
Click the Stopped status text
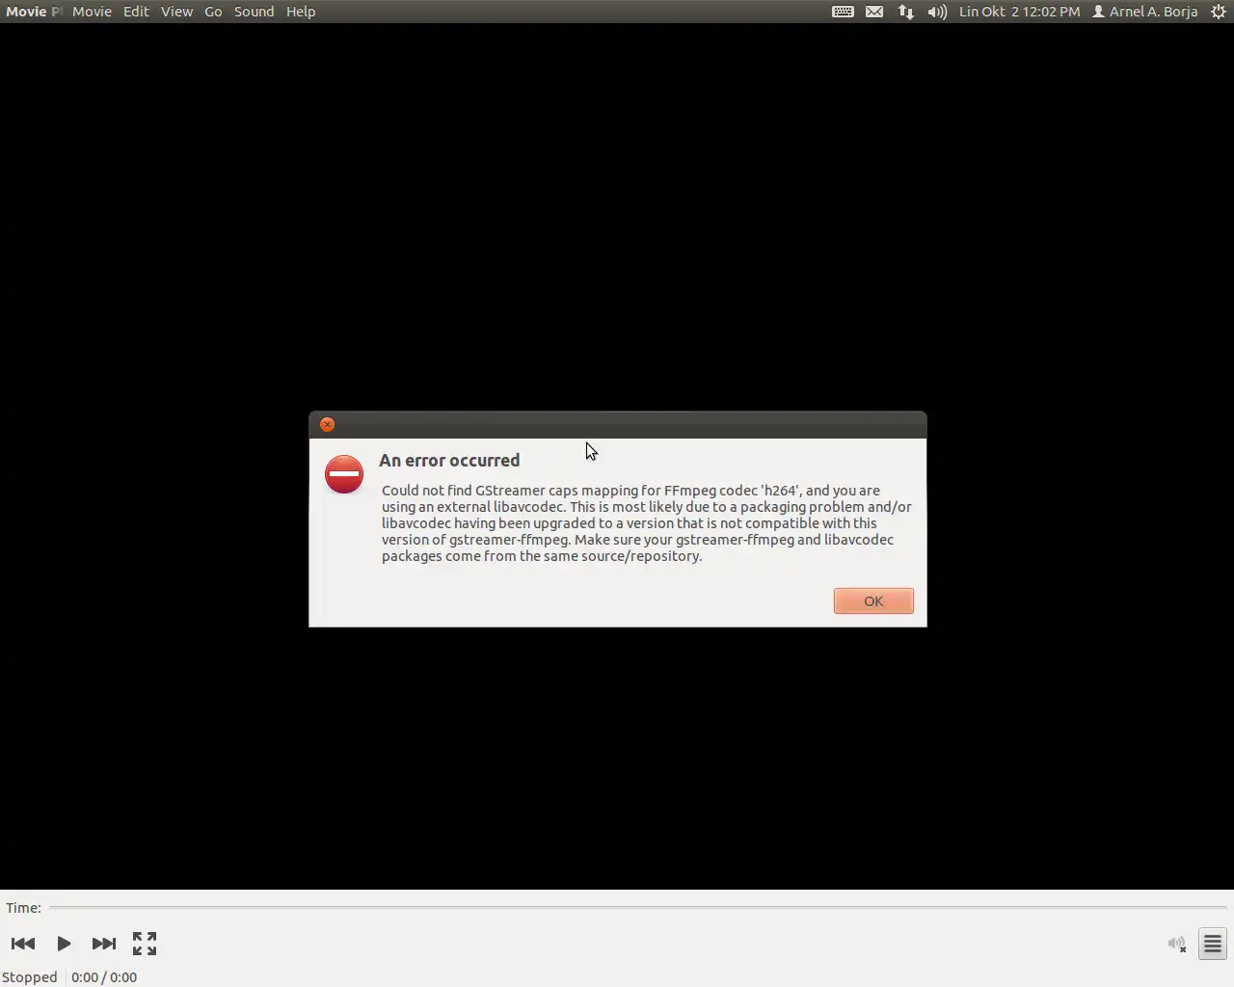[x=30, y=977]
